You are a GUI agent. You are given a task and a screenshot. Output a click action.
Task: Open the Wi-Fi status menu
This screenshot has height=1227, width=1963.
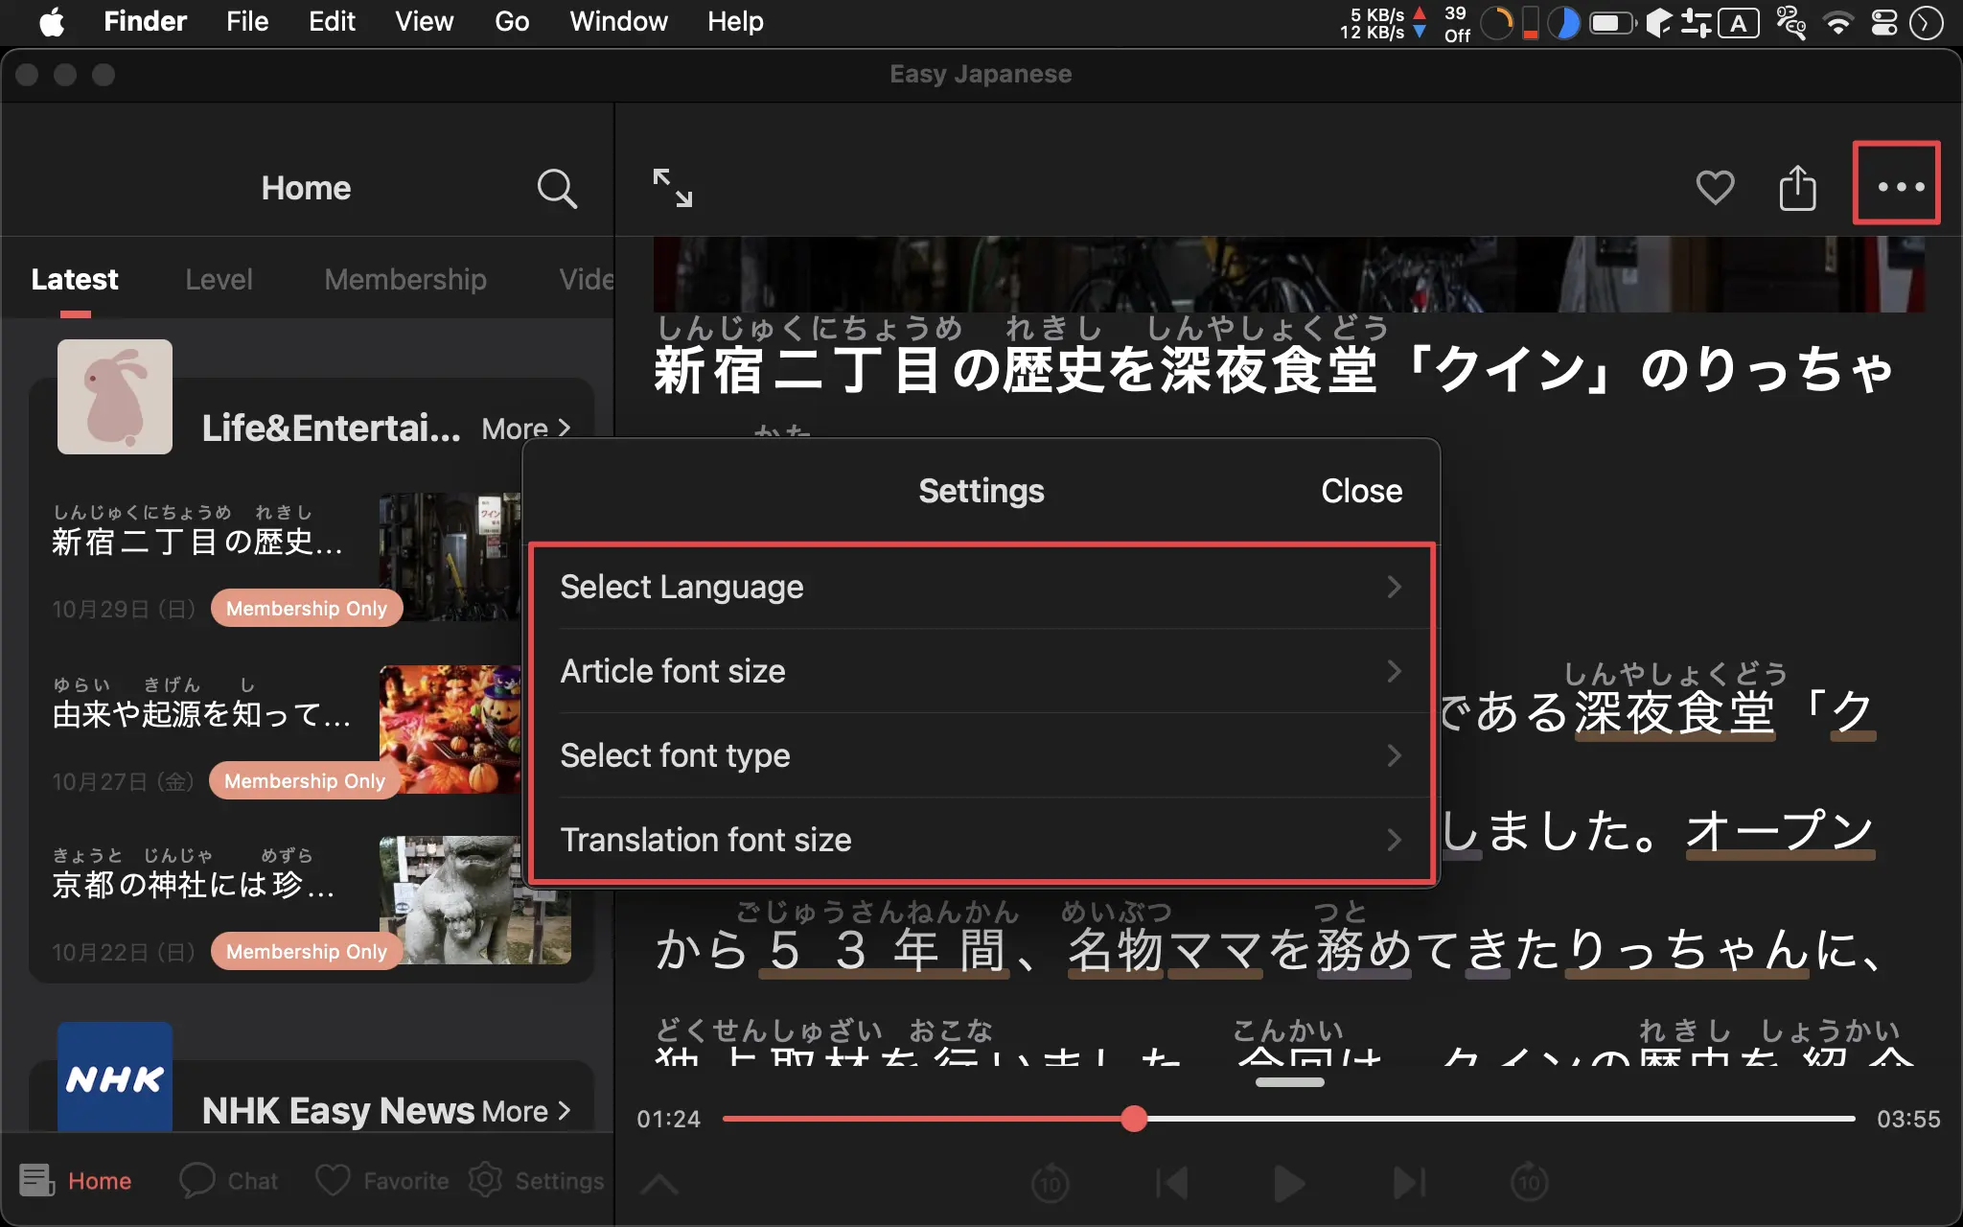pos(1837,22)
